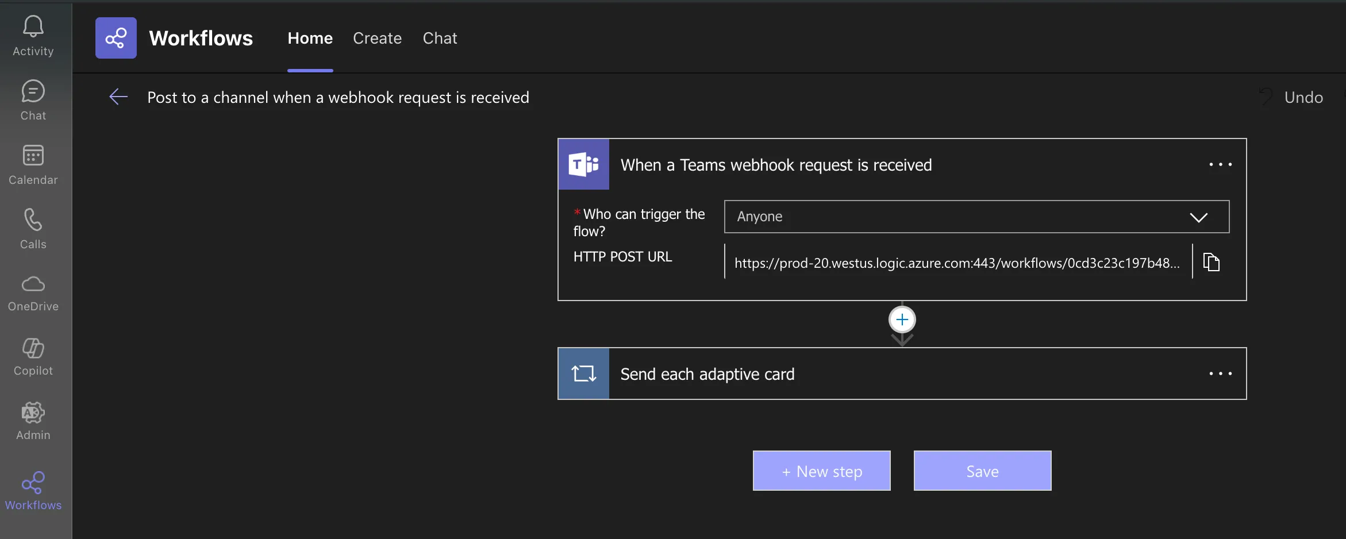This screenshot has height=539, width=1346.
Task: Switch to the Chat tab in Workflows
Action: click(x=440, y=38)
